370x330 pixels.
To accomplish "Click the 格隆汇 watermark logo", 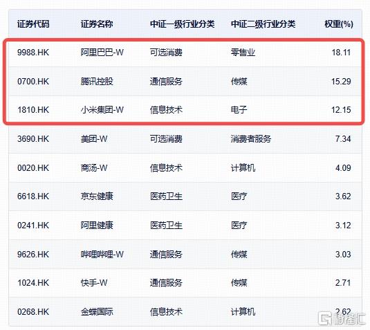I will click(342, 318).
